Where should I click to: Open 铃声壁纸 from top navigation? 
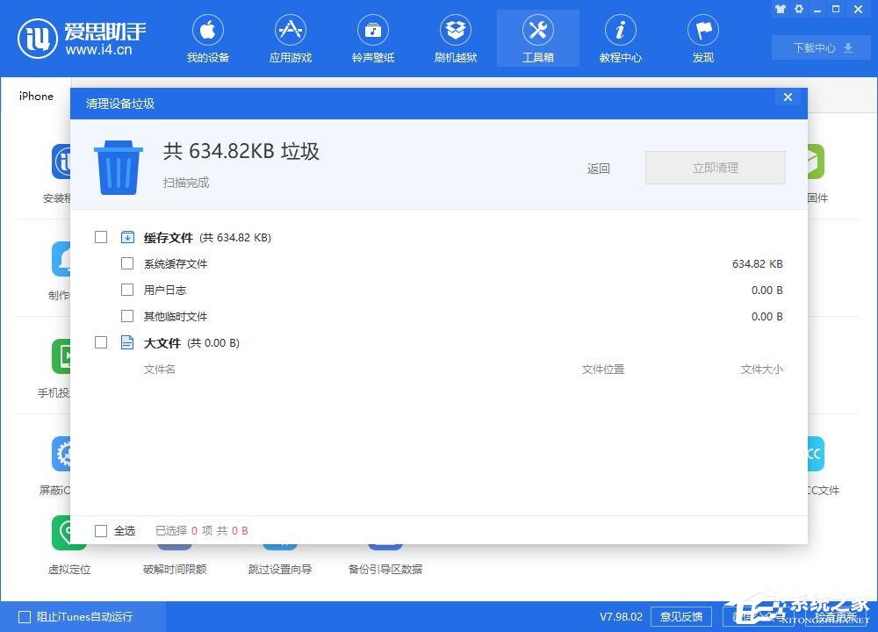pos(373,37)
